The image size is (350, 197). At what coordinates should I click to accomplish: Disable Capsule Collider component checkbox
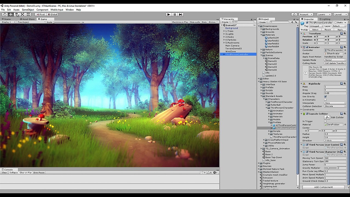[307, 114]
